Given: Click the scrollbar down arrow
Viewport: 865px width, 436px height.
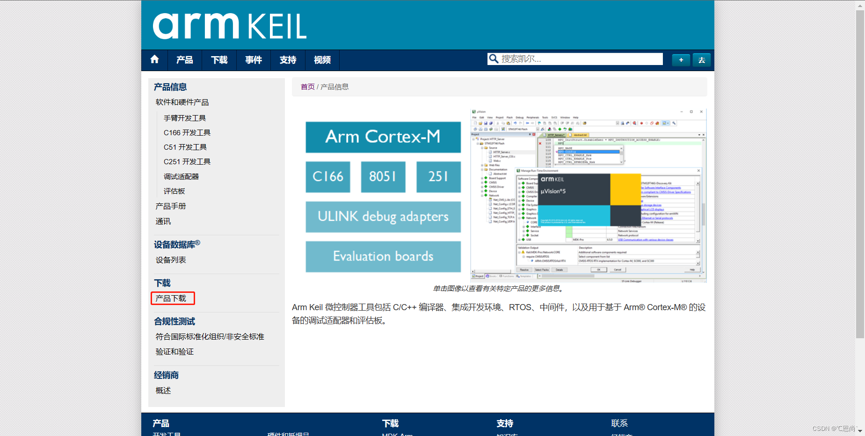Looking at the screenshot, I should [860, 431].
